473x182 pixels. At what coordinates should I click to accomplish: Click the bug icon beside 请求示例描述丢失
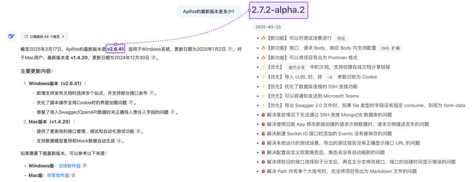263,124
